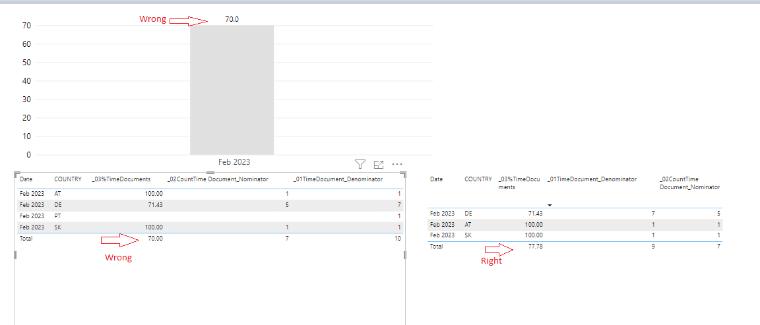
Task: Click the 70 value on the chart y-axis
Action: click(x=26, y=25)
